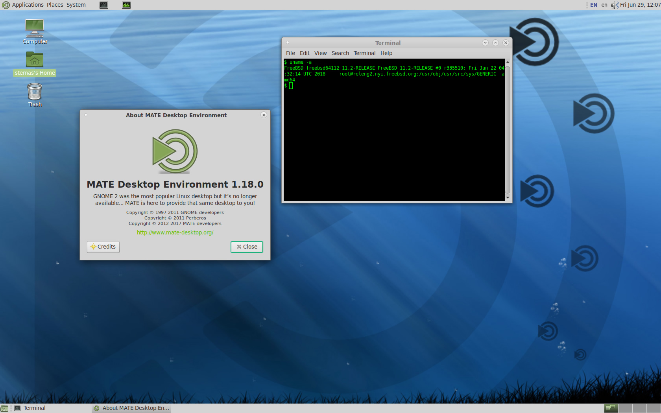Open the Terminal window's Search menu
The width and height of the screenshot is (661, 413).
[340, 53]
